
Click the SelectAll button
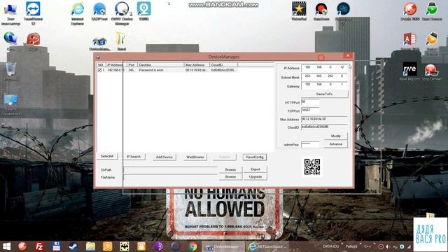point(107,156)
